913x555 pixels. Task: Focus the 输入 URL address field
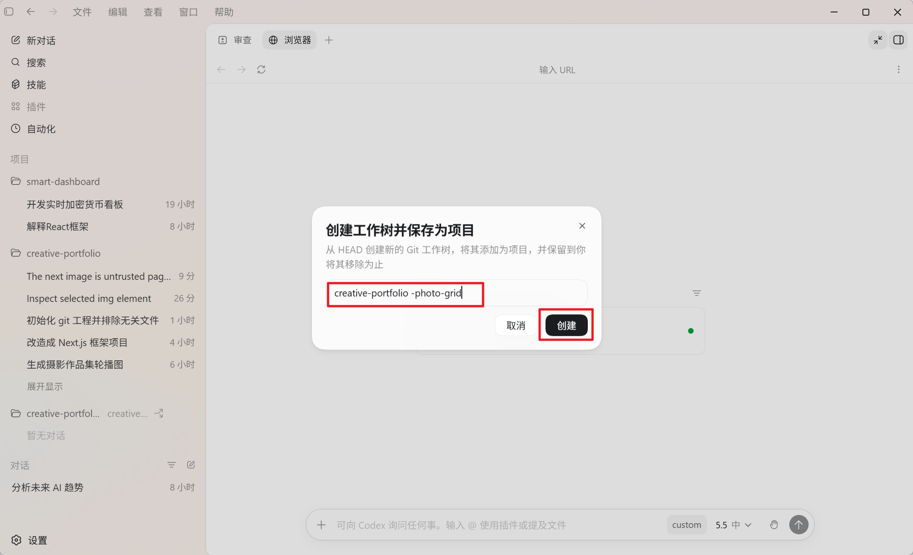coord(557,70)
